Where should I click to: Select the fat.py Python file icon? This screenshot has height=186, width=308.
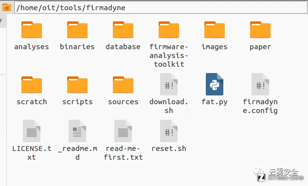point(215,84)
